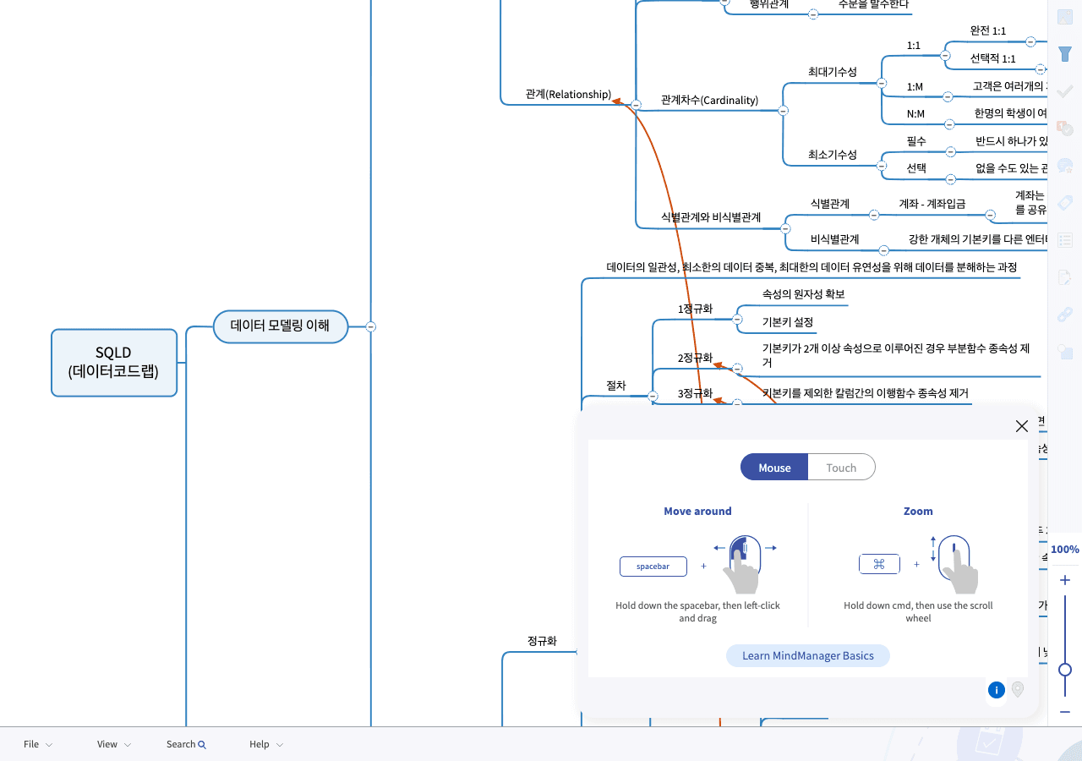Toggle the location pin indicator
Screen dimensions: 1082x761
pyautogui.click(x=1017, y=690)
